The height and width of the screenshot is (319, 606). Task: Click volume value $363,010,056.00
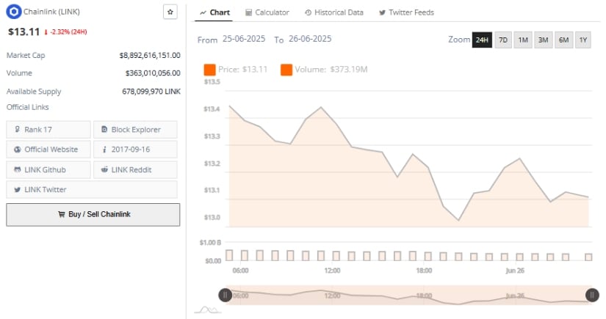(x=153, y=73)
